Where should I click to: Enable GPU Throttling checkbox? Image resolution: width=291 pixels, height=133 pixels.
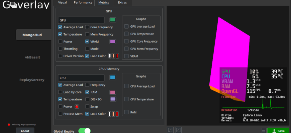pyautogui.click(x=60, y=49)
